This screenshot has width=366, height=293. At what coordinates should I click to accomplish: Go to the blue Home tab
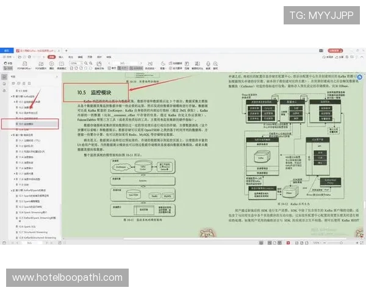(x=7, y=51)
